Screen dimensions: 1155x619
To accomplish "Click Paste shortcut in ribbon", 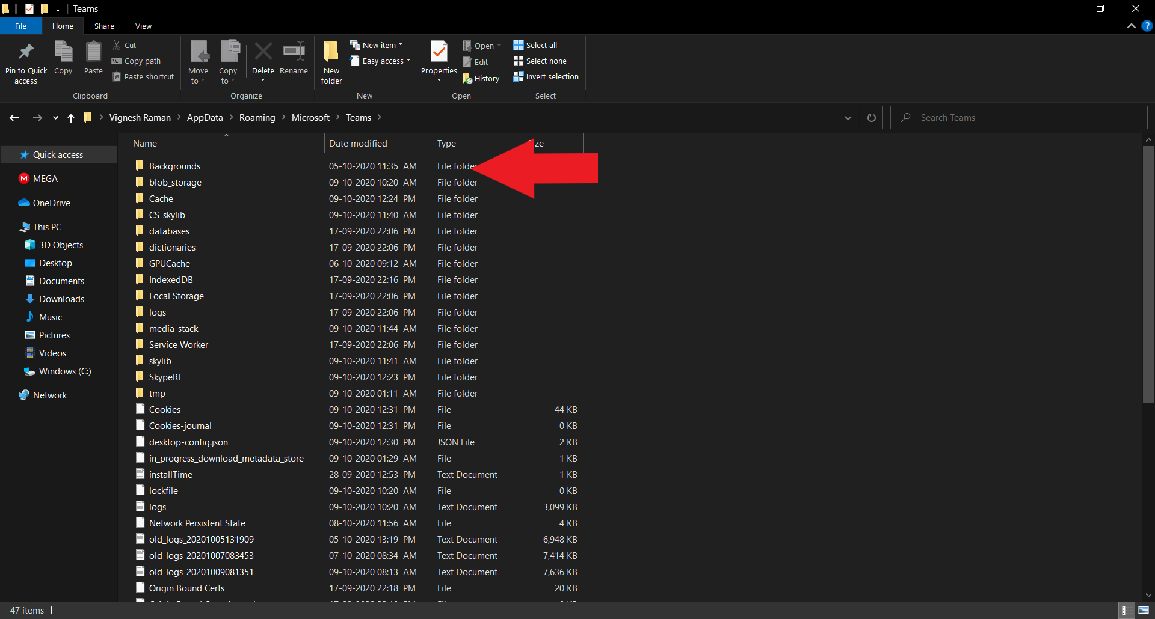I will [143, 76].
